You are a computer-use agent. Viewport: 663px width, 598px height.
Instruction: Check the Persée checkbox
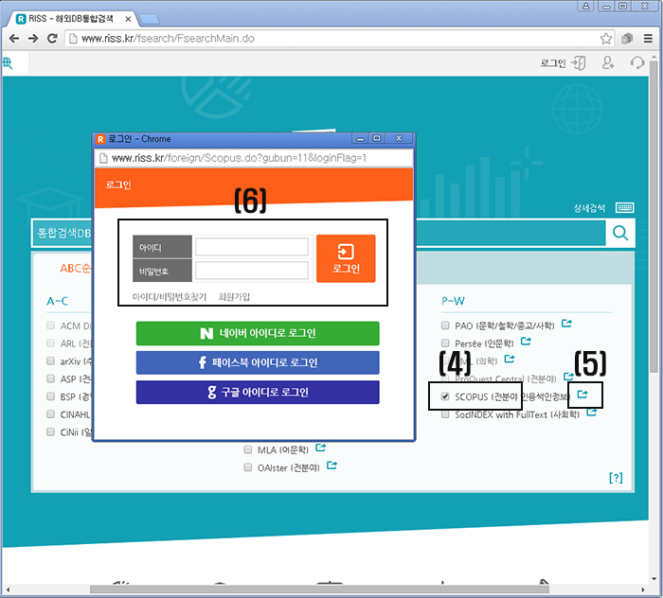coord(445,343)
